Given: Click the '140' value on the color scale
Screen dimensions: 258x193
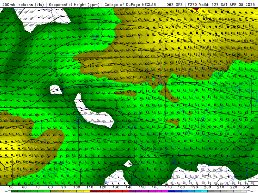Looking at the screenshot, I should (x=129, y=187).
